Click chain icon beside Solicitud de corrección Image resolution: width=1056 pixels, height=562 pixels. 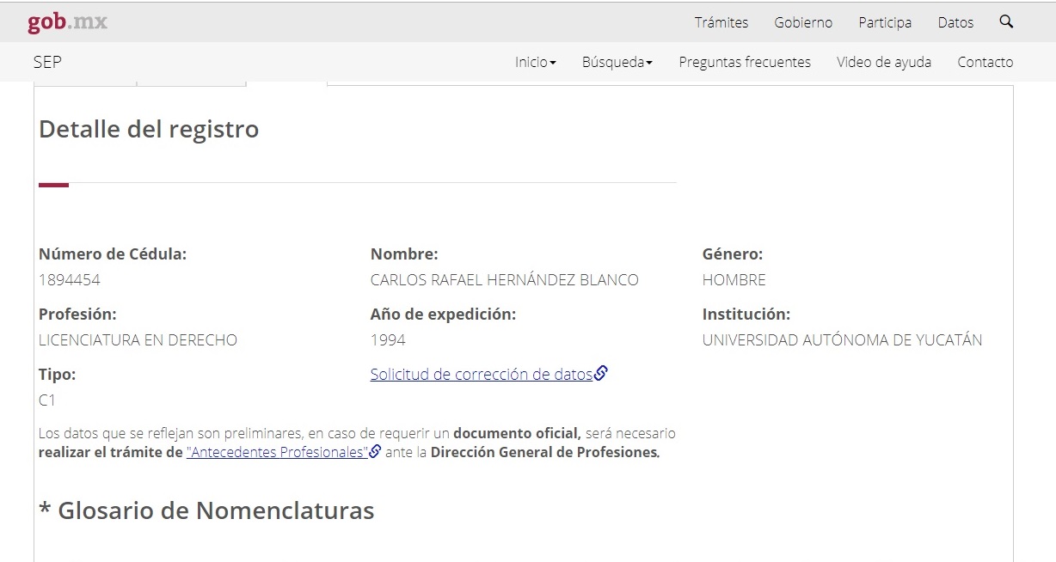601,374
